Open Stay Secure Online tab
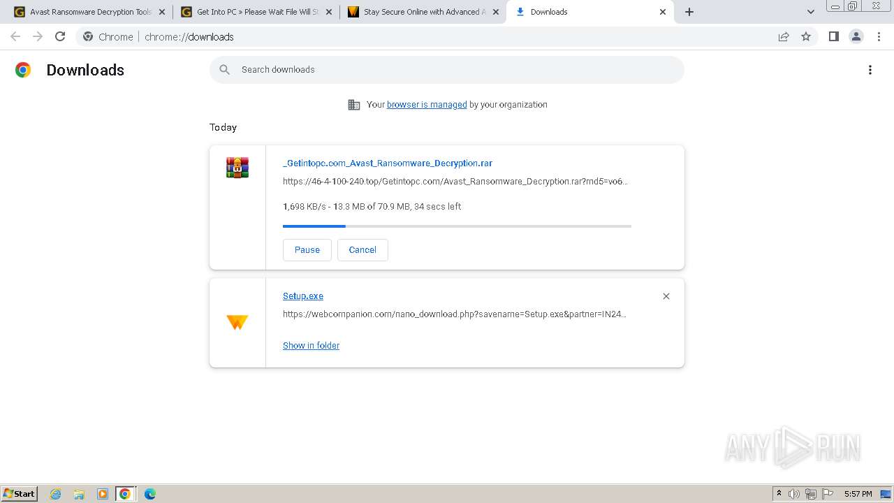Screen dimensions: 894x503 coord(423,12)
